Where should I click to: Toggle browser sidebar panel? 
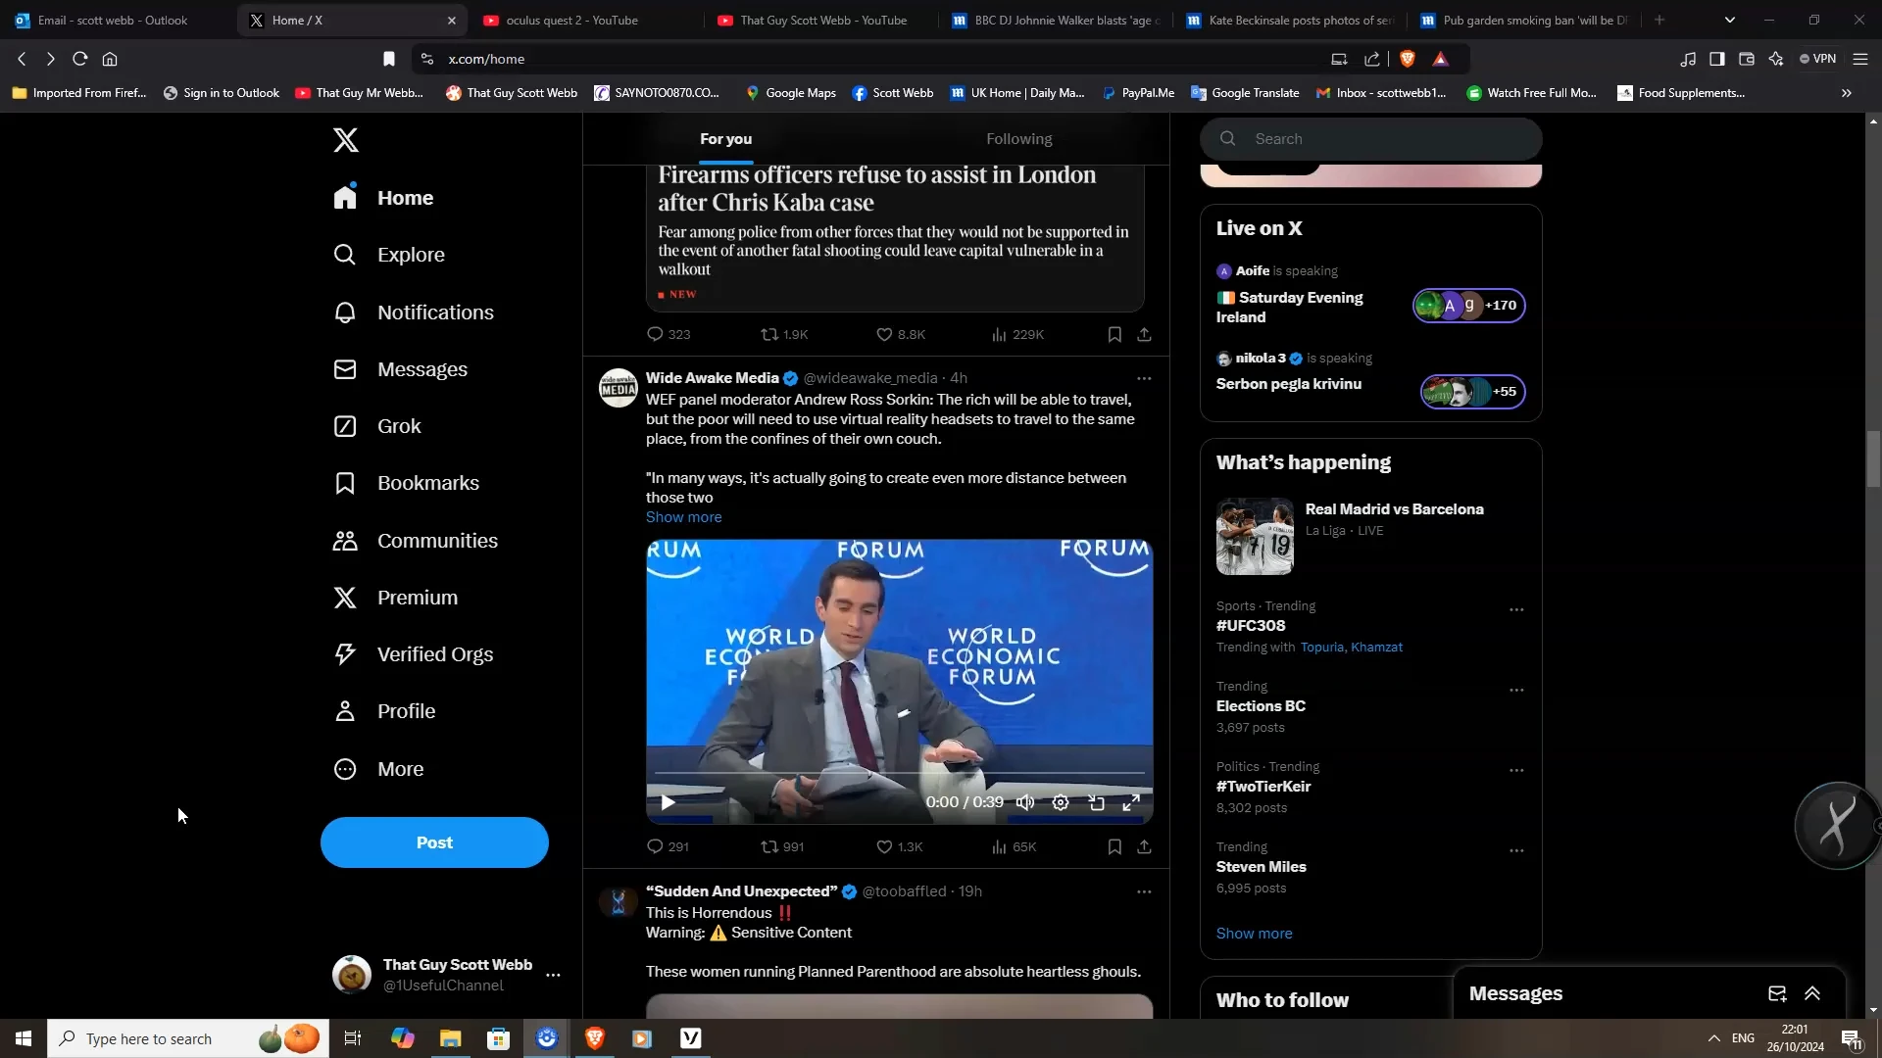point(1716,59)
